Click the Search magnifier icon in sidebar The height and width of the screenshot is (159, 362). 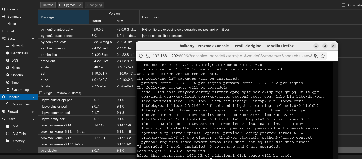(x=4, y=9)
